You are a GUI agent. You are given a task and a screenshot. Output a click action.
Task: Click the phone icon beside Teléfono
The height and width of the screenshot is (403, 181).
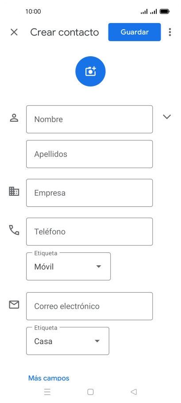click(14, 230)
